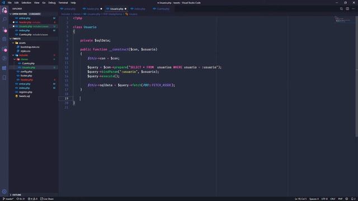Open Help menu
The height and width of the screenshot is (201, 358).
[73, 3]
